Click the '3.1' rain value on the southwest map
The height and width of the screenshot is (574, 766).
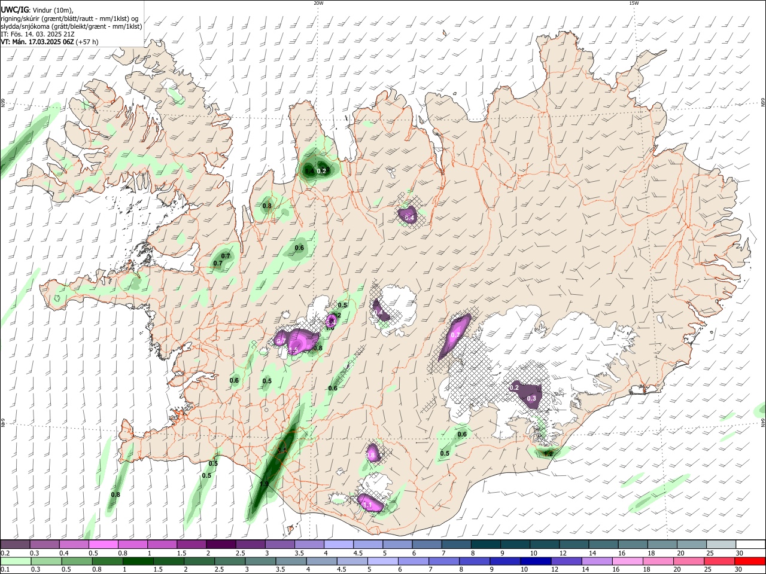point(282,450)
